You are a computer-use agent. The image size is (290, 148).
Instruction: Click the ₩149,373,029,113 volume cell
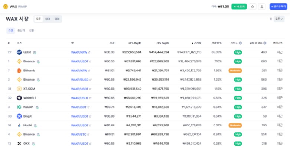189,52
